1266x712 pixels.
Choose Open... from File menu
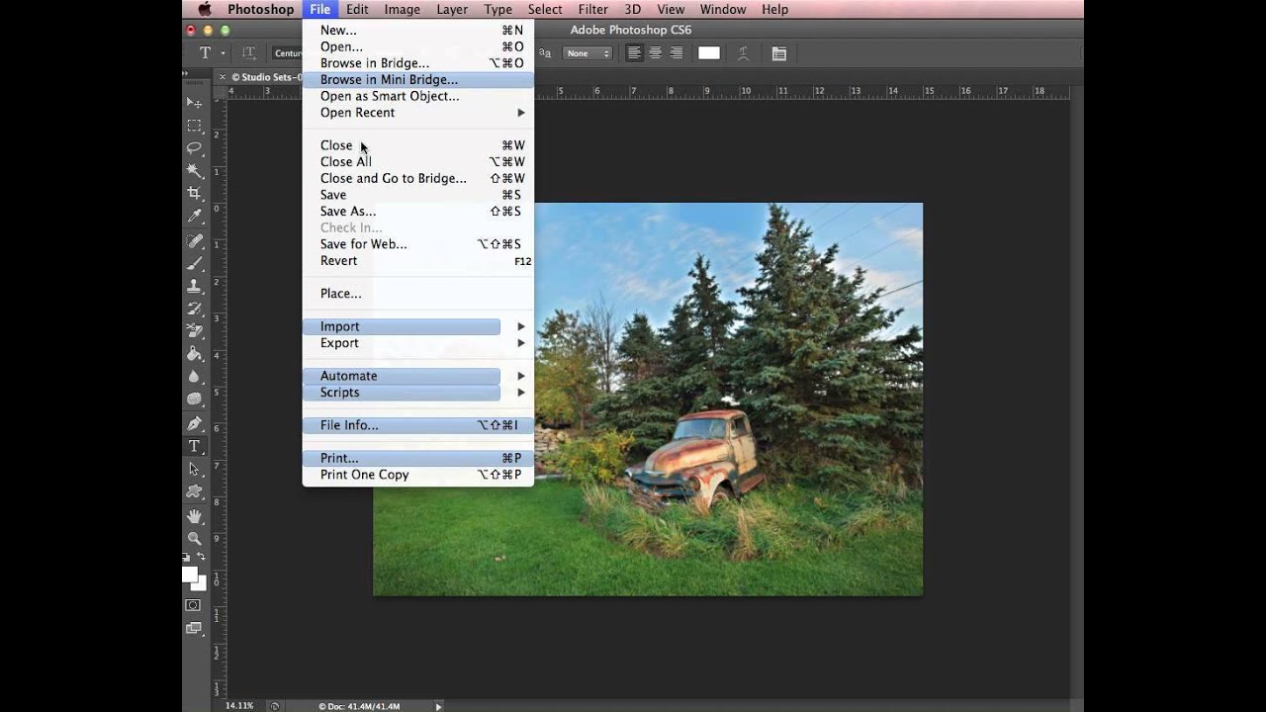point(417,46)
